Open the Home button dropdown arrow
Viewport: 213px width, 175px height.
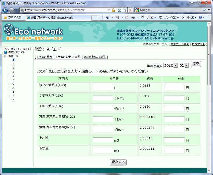(112, 17)
